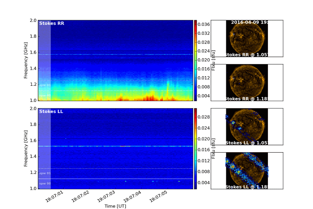The image size is (313, 209).
Task: Click the red emission line in Stokes LL spectrogram
Action: coord(123,146)
